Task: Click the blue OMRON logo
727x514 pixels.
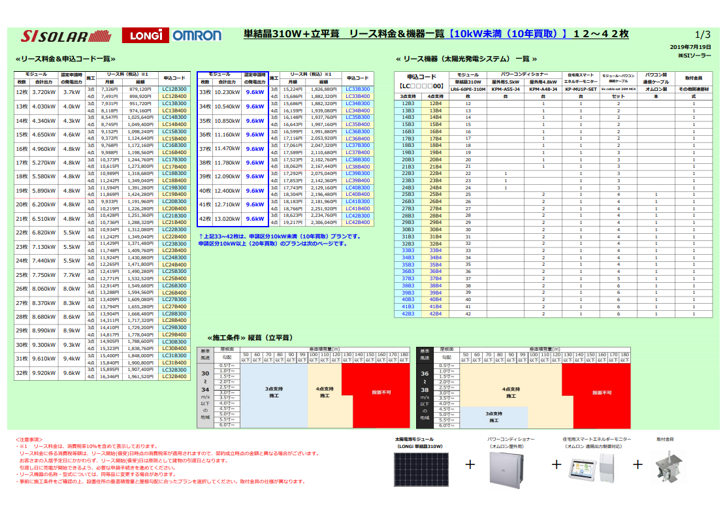Action: point(197,35)
